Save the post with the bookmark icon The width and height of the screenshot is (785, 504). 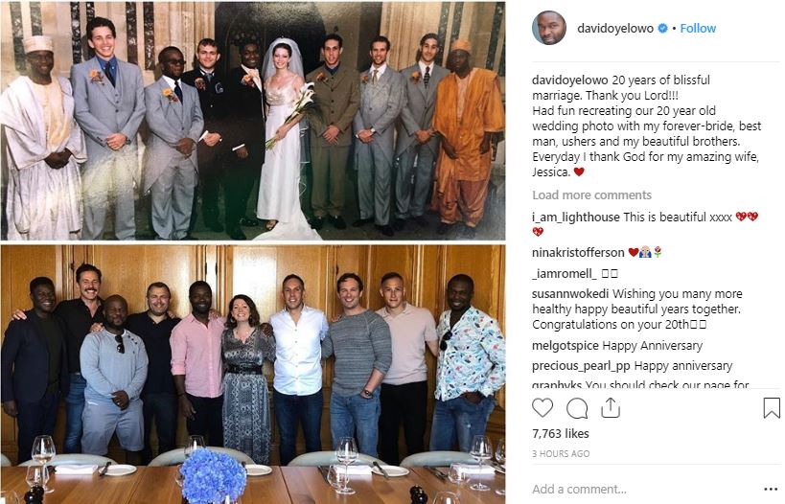click(x=772, y=408)
